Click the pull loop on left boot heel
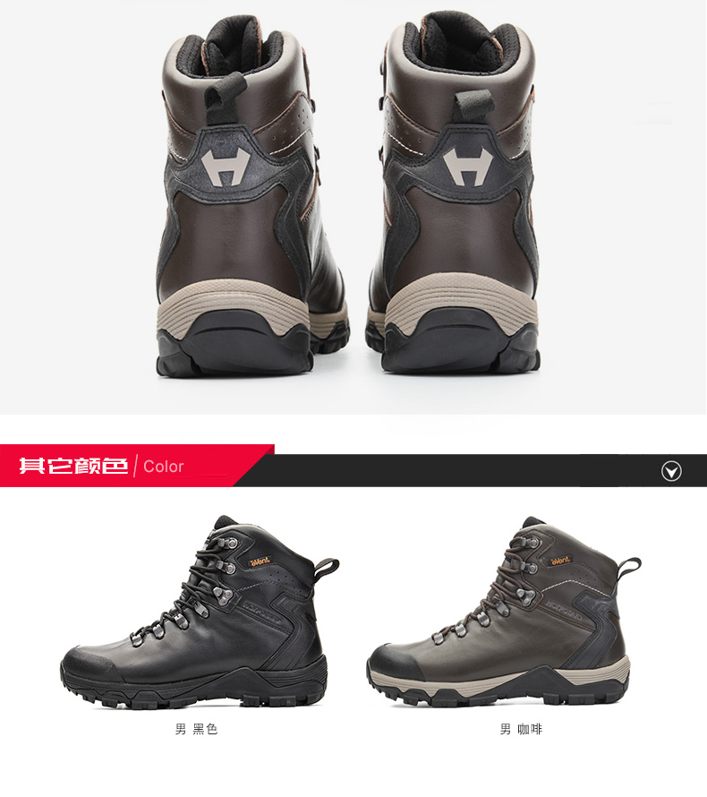The height and width of the screenshot is (797, 707). (226, 99)
